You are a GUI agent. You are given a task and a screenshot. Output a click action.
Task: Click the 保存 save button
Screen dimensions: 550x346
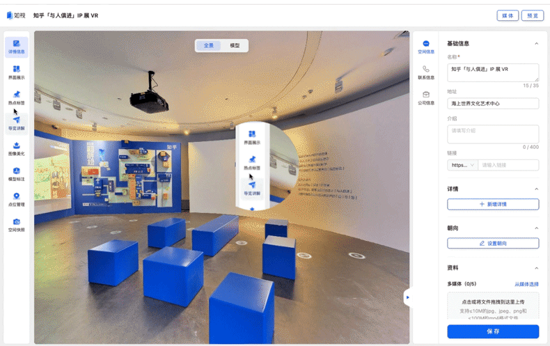pyautogui.click(x=493, y=331)
